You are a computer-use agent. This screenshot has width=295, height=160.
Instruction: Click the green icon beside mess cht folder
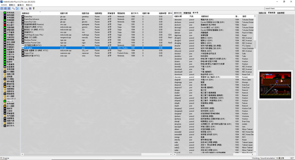[5, 101]
